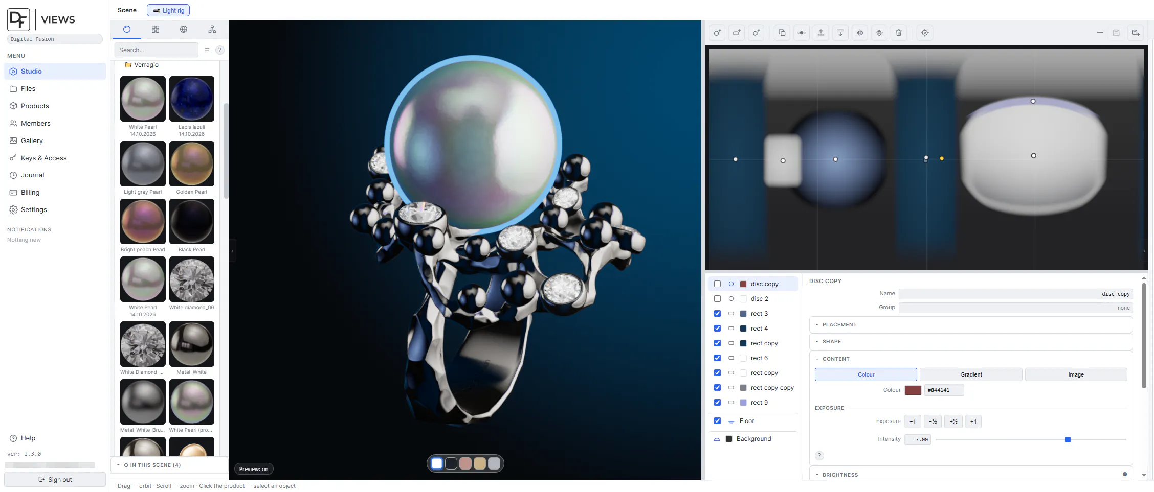The height and width of the screenshot is (492, 1154).
Task: Turn off the rect 9 light checkbox
Action: click(717, 403)
